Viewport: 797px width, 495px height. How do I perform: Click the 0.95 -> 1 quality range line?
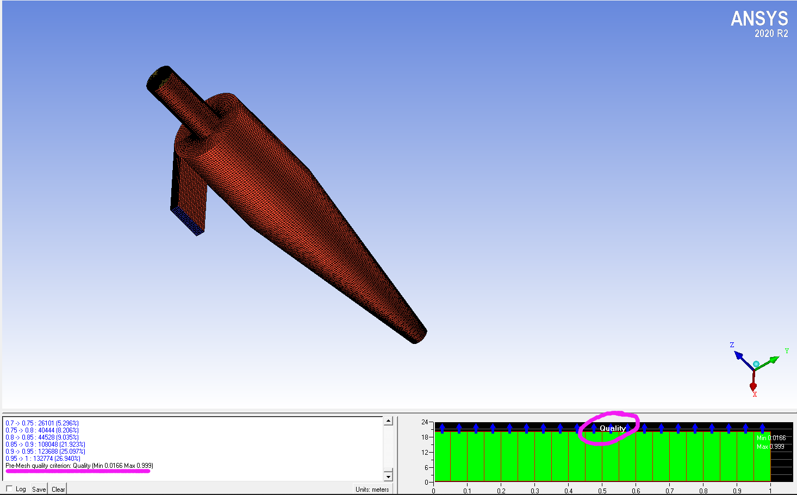click(43, 459)
